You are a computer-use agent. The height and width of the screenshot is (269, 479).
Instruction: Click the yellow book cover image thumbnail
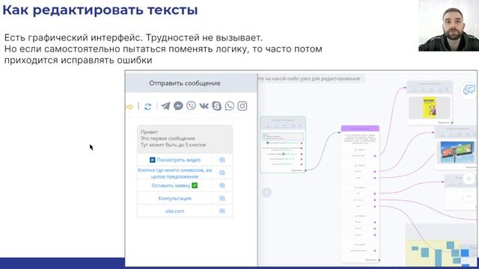[x=430, y=108]
